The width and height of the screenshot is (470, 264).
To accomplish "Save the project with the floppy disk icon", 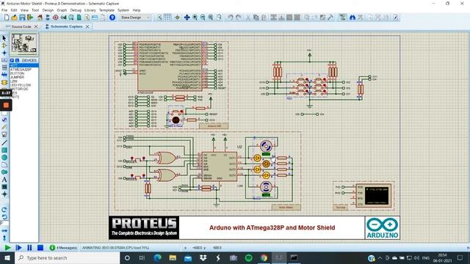I will pyautogui.click(x=22, y=18).
